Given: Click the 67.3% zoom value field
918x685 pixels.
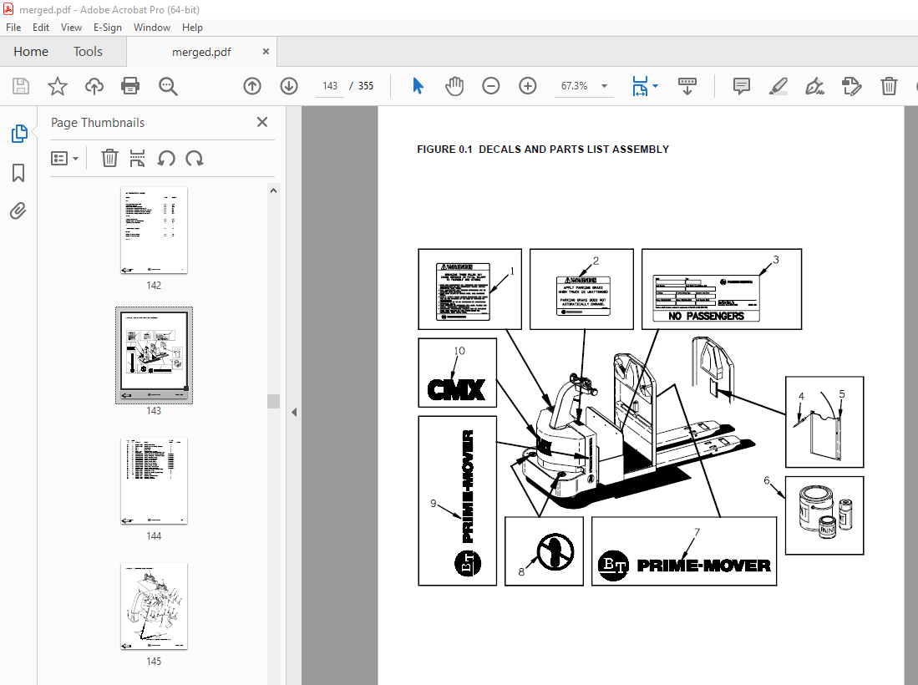Looking at the screenshot, I should pos(575,86).
